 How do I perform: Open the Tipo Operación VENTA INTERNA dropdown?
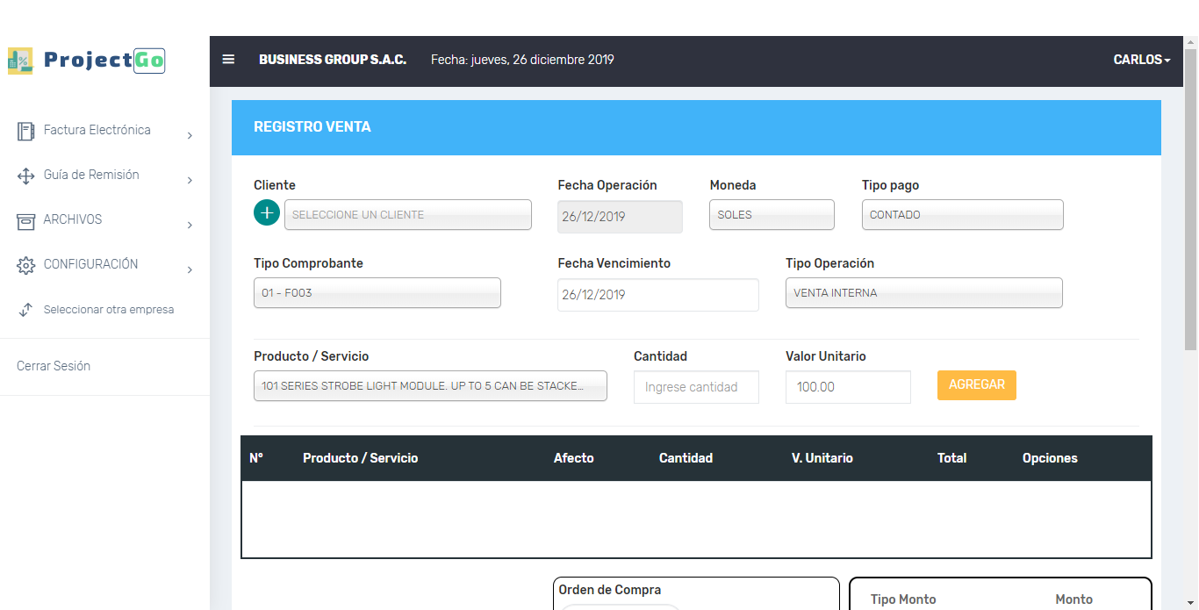923,293
